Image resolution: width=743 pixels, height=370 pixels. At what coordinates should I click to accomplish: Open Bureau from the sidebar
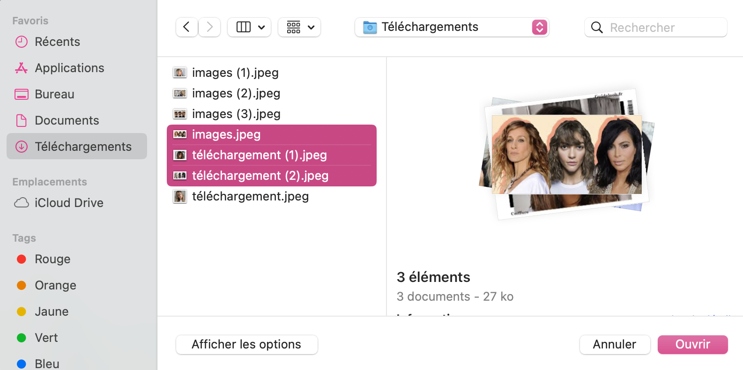click(x=54, y=94)
